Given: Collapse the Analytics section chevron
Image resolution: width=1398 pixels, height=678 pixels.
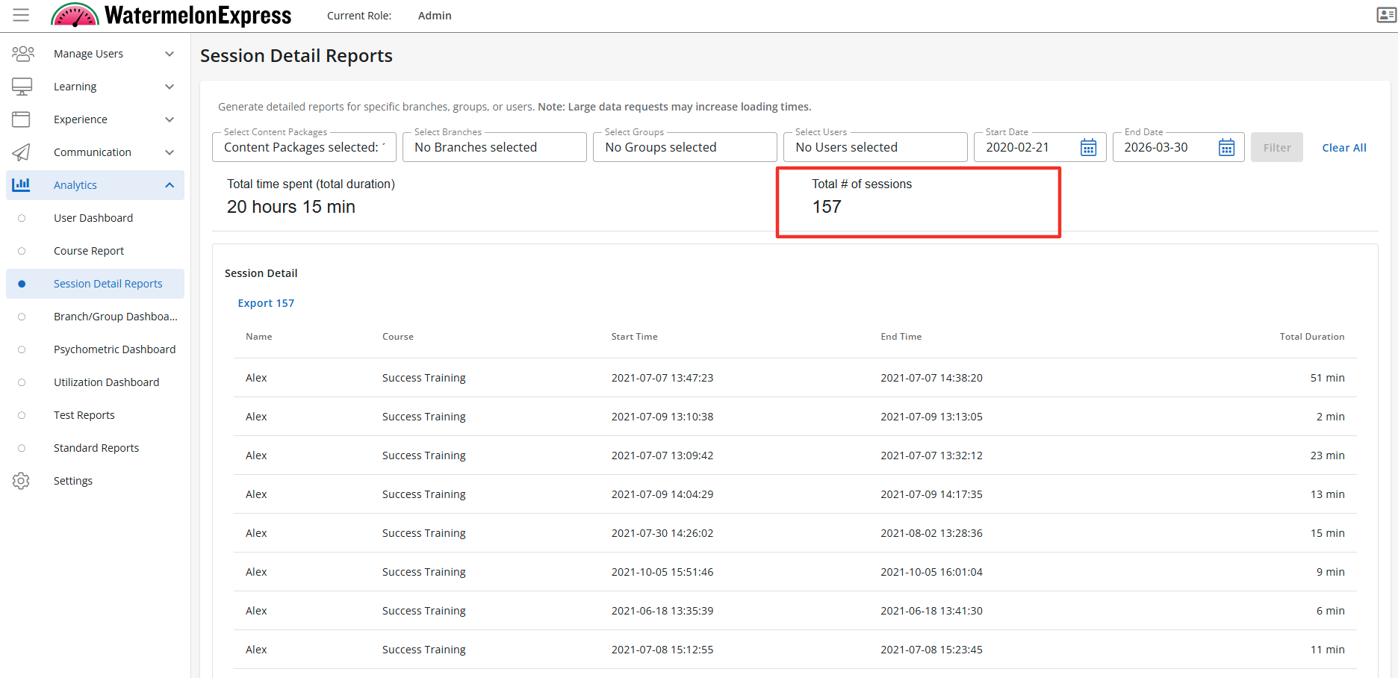Looking at the screenshot, I should [170, 185].
